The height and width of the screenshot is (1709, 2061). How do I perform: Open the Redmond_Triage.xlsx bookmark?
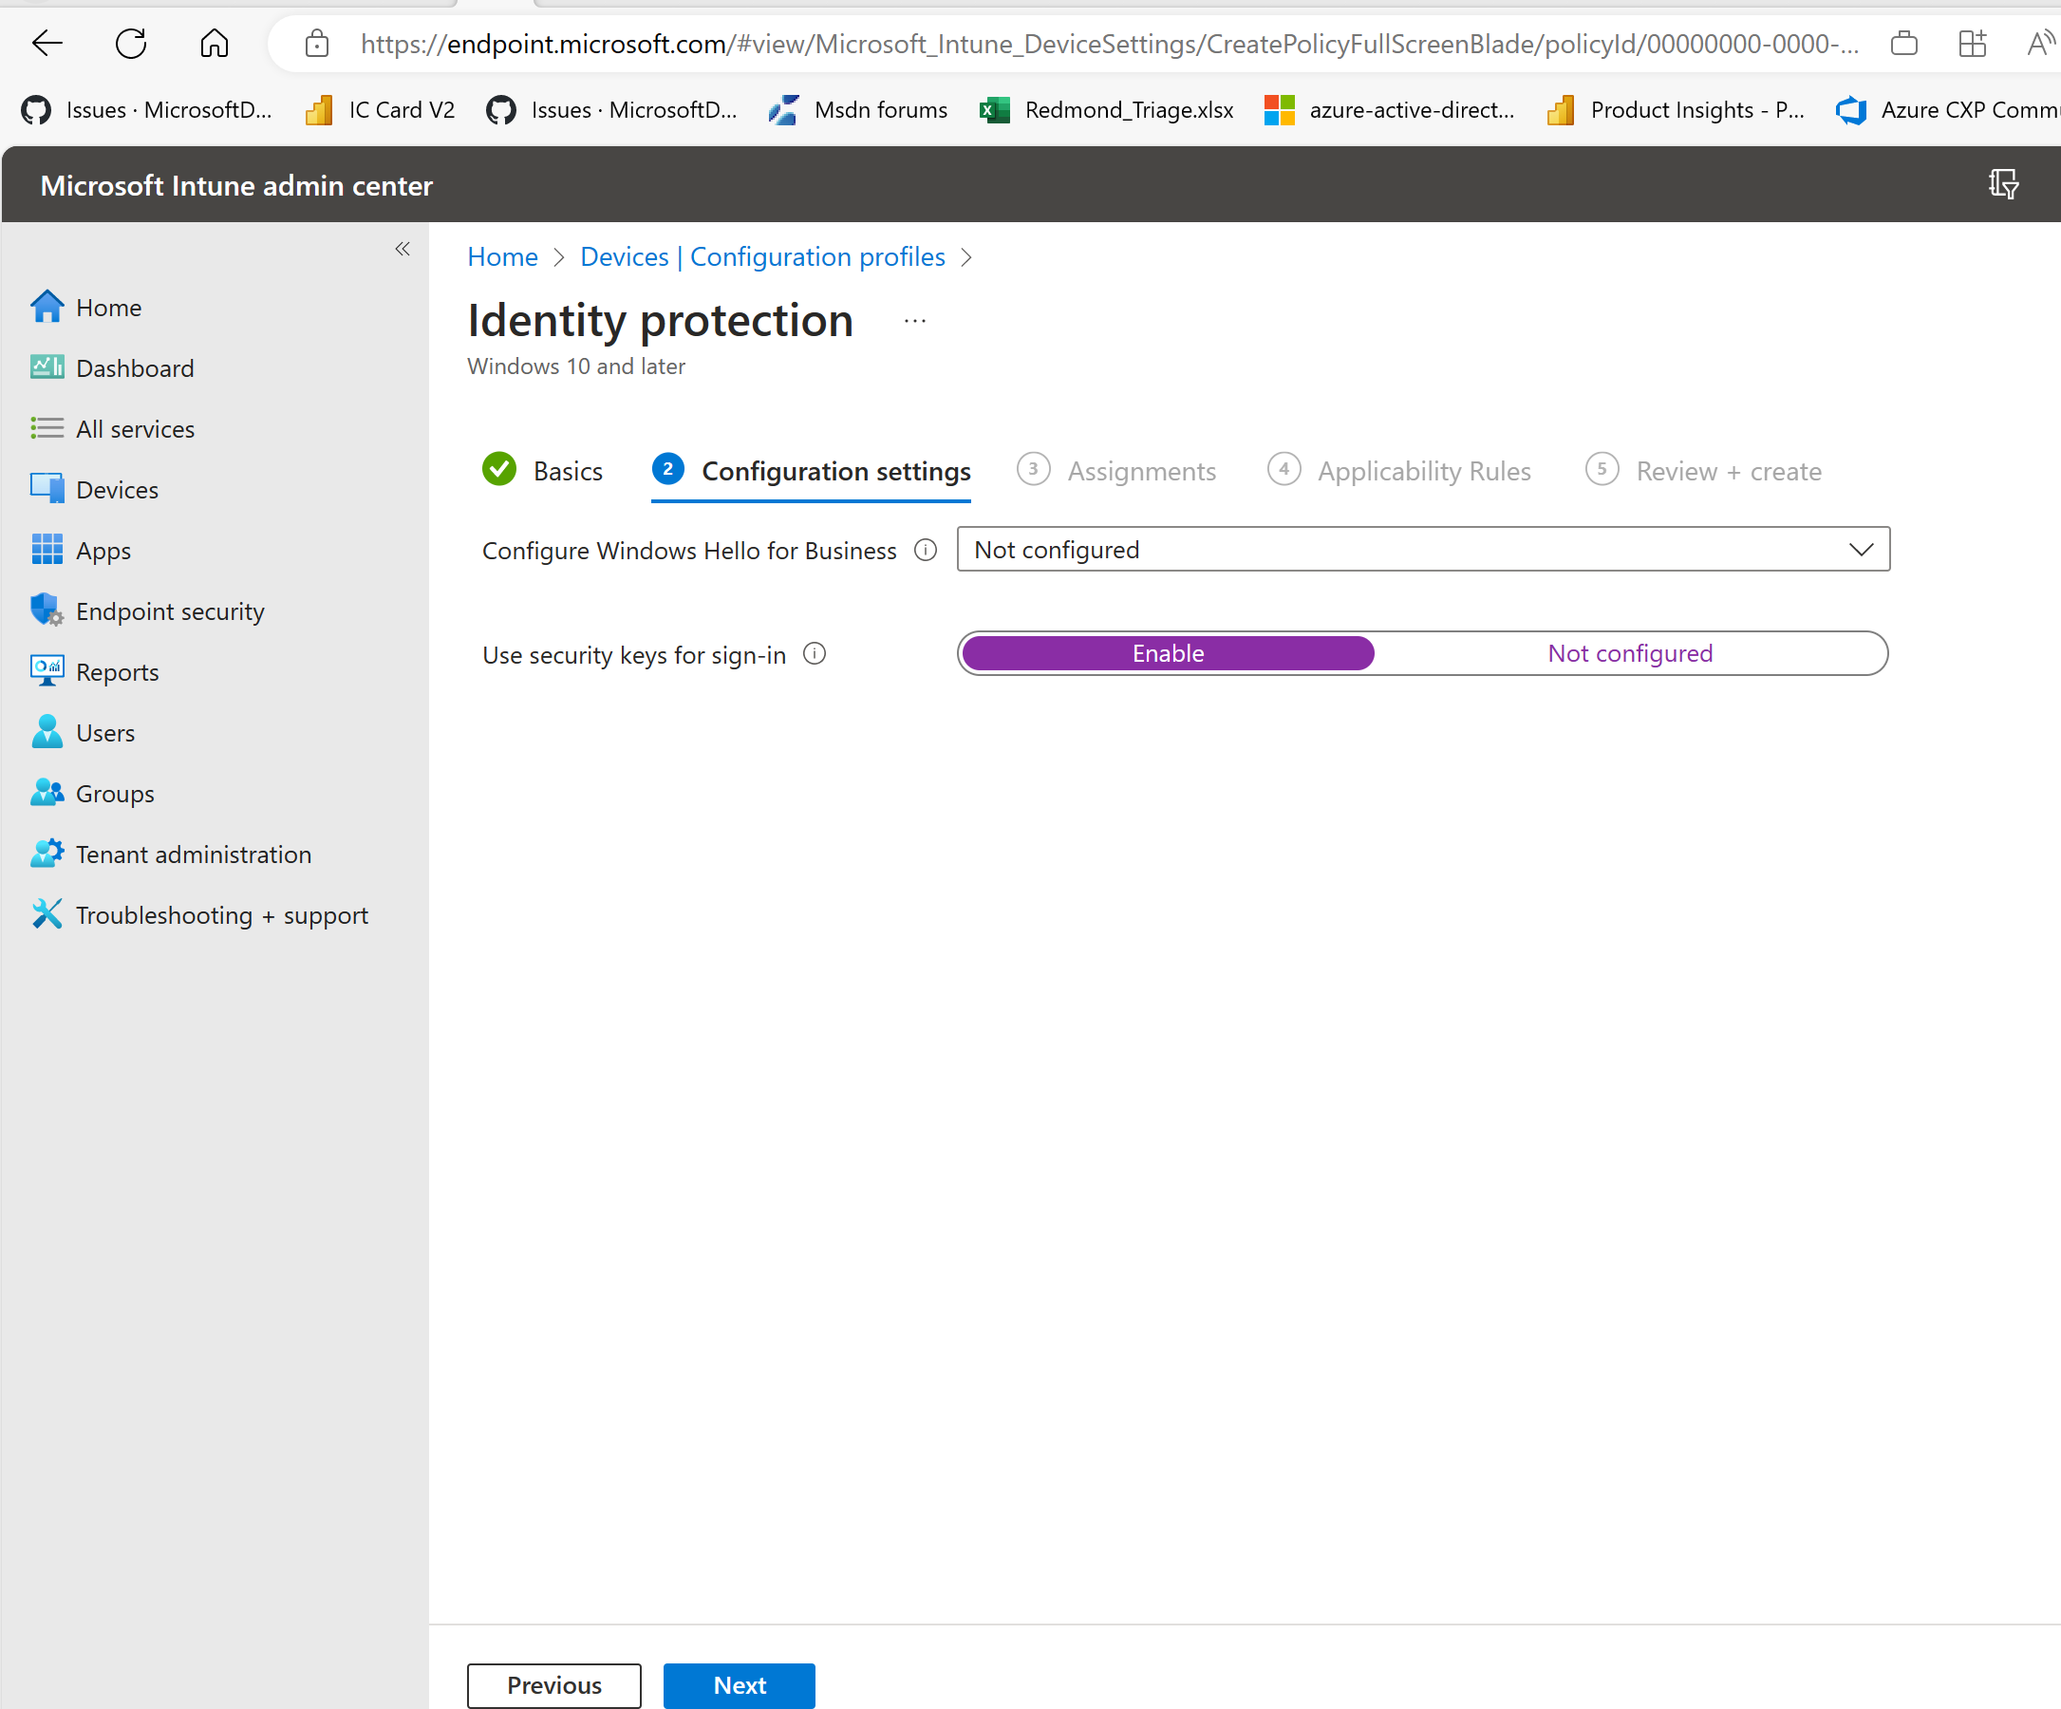1107,110
